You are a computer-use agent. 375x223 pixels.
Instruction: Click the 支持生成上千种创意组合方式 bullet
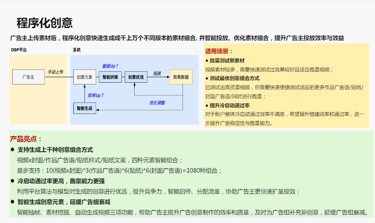(55, 149)
